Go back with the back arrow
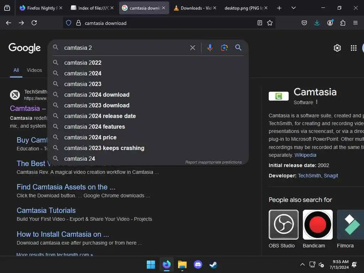 pyautogui.click(x=9, y=23)
